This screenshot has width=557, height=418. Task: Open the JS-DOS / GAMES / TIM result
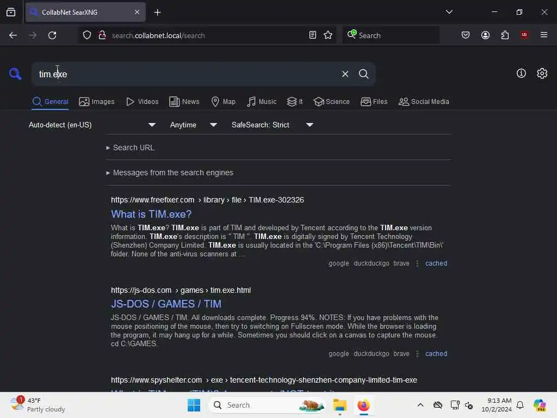[x=166, y=304]
